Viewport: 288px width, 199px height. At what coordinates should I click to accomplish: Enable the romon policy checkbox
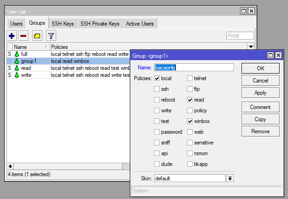tap(190, 153)
